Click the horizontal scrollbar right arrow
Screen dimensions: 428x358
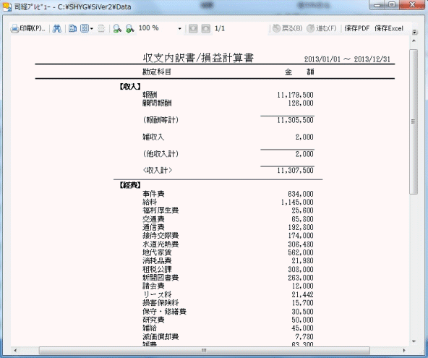(404, 350)
